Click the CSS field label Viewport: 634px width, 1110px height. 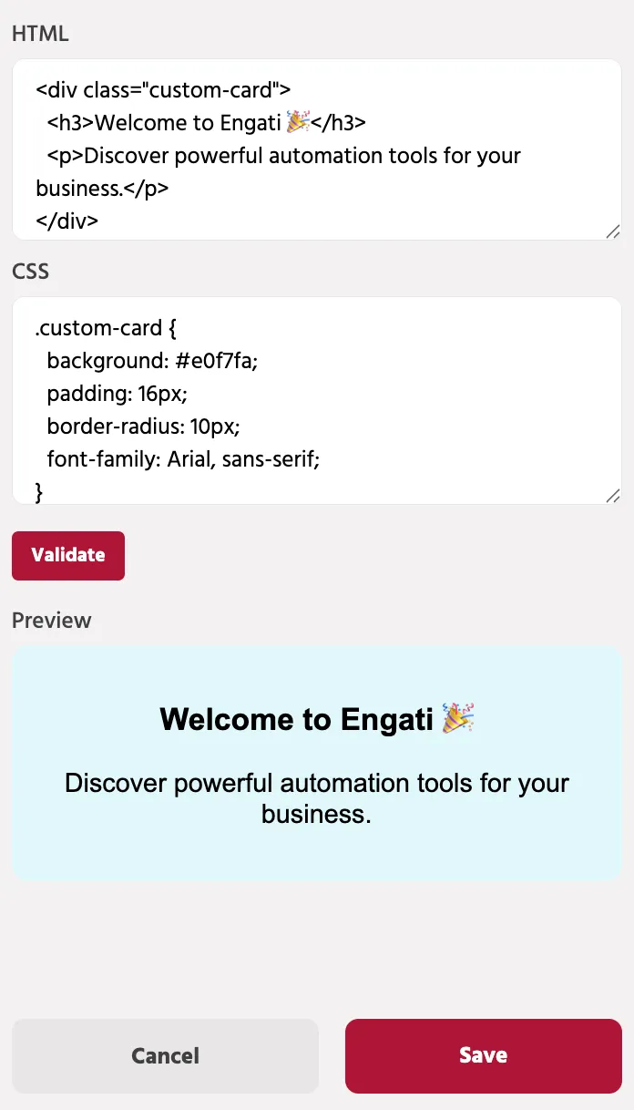30,271
